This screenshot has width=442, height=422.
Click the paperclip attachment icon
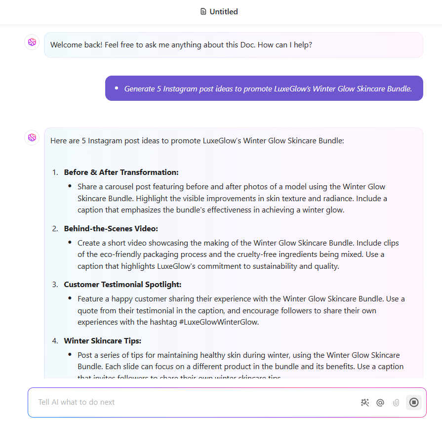[x=396, y=402]
